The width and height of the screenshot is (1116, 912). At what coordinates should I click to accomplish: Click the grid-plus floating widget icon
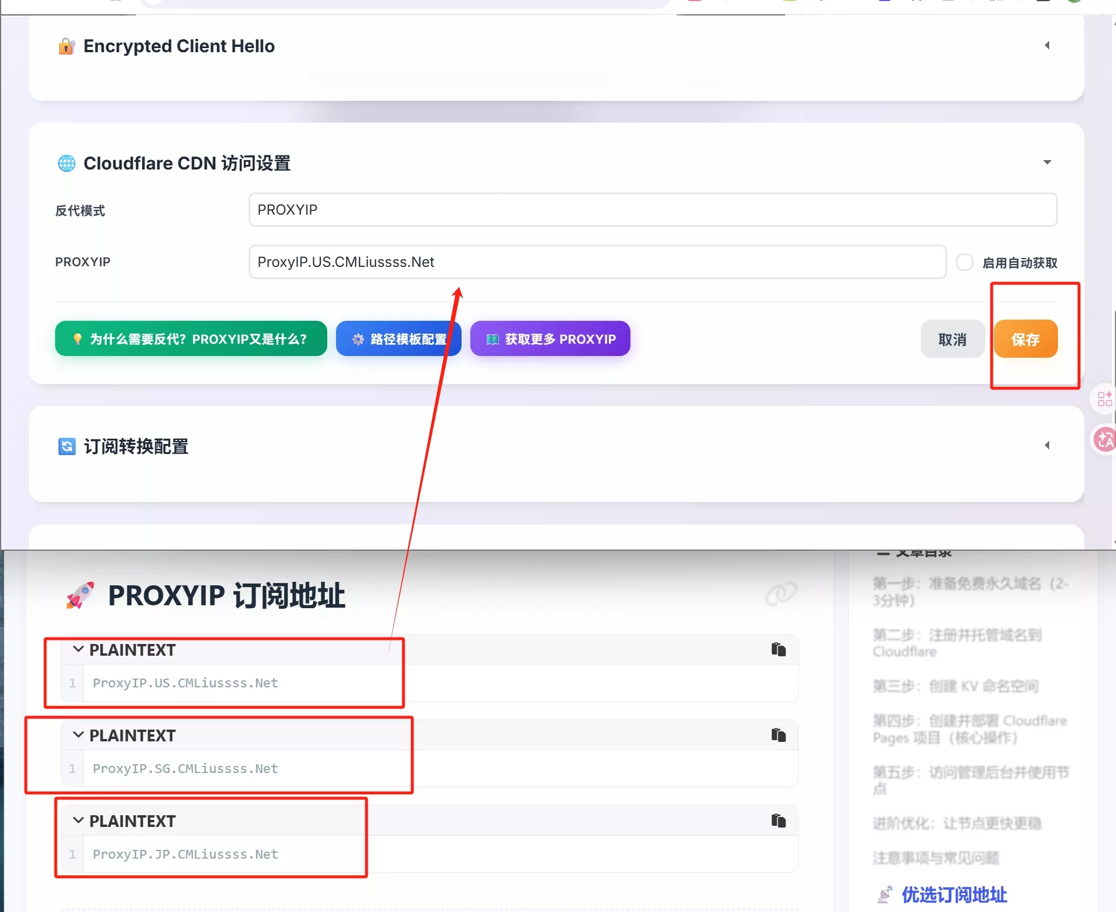click(x=1104, y=399)
